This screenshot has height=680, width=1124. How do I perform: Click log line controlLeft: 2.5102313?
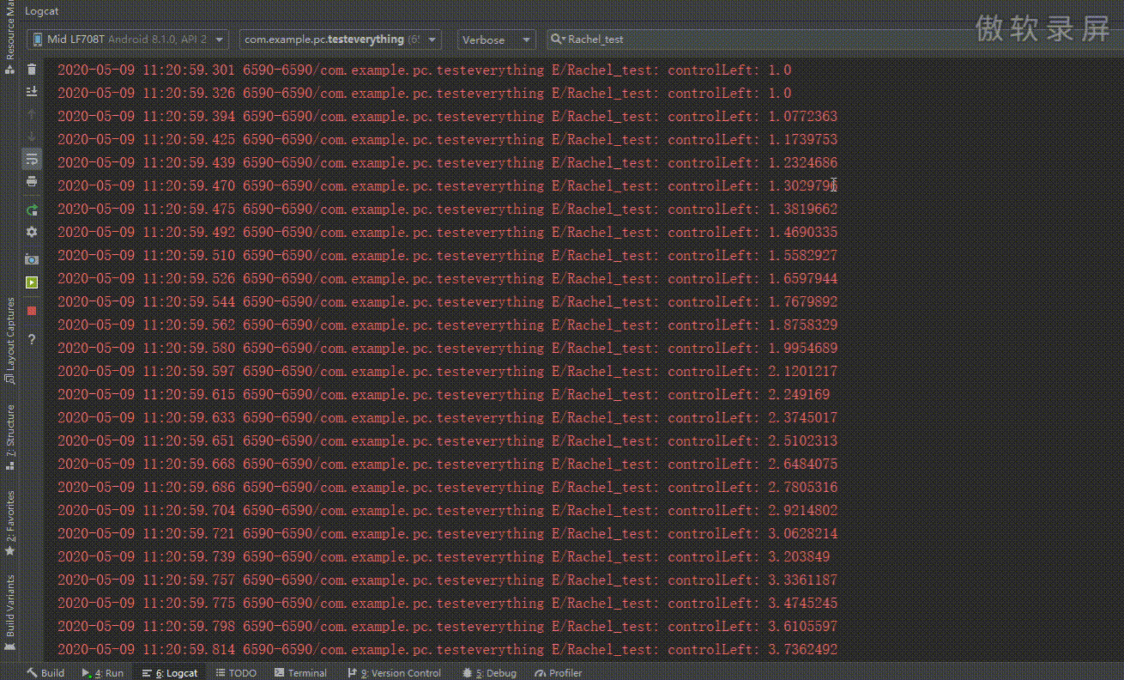(x=447, y=440)
